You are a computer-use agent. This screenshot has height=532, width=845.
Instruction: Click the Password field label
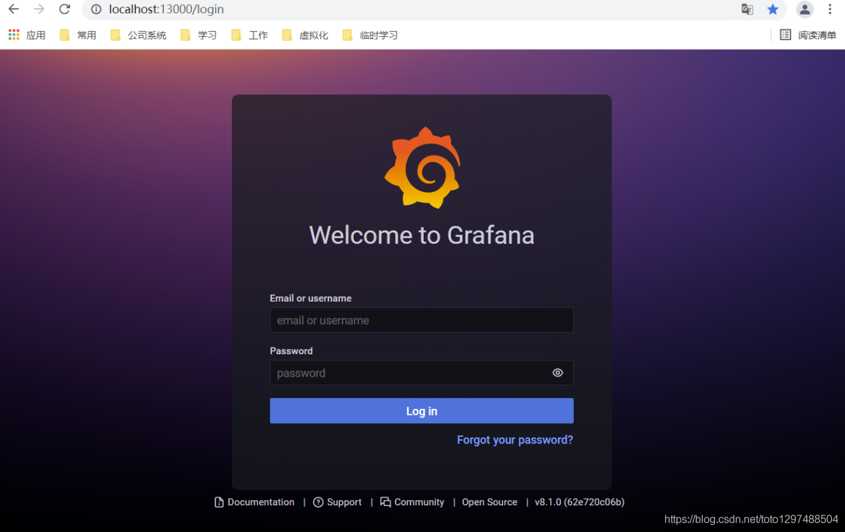(x=291, y=351)
